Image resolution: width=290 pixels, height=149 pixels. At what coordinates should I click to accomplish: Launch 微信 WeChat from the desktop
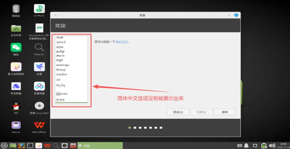(x=16, y=48)
